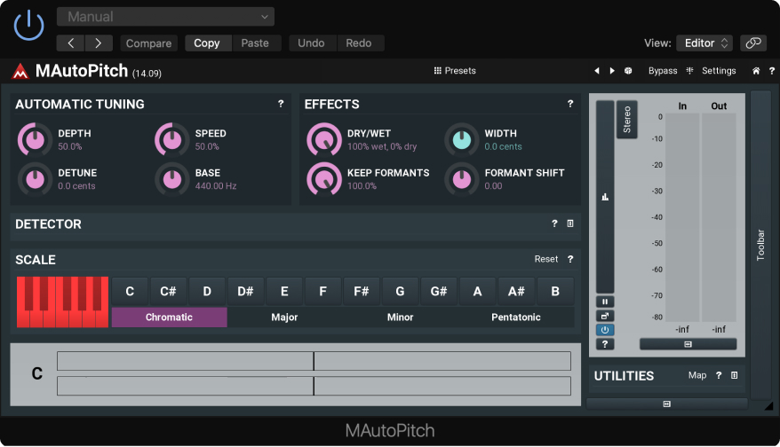This screenshot has width=780, height=447.
Task: Click the Copy button
Action: click(207, 43)
